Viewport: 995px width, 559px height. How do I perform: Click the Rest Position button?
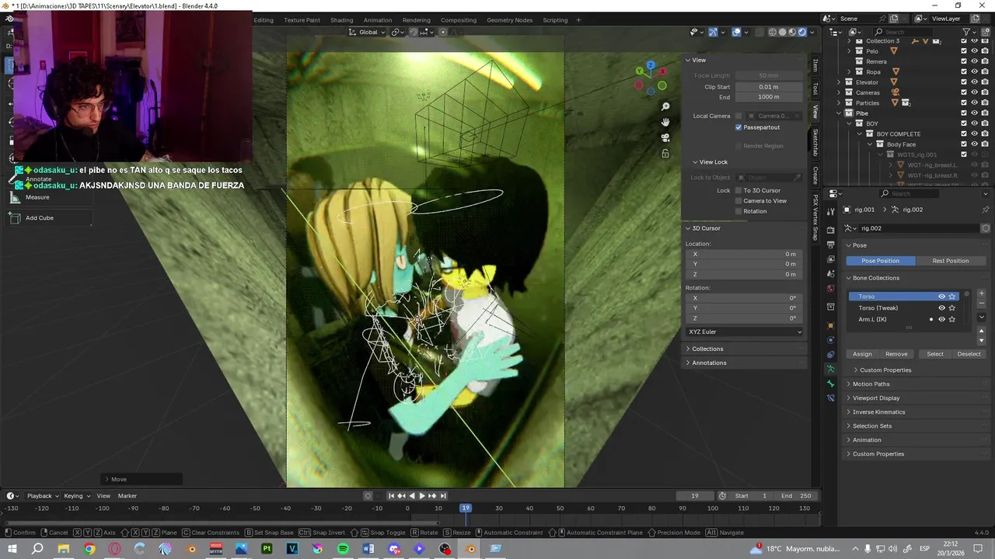coord(950,261)
